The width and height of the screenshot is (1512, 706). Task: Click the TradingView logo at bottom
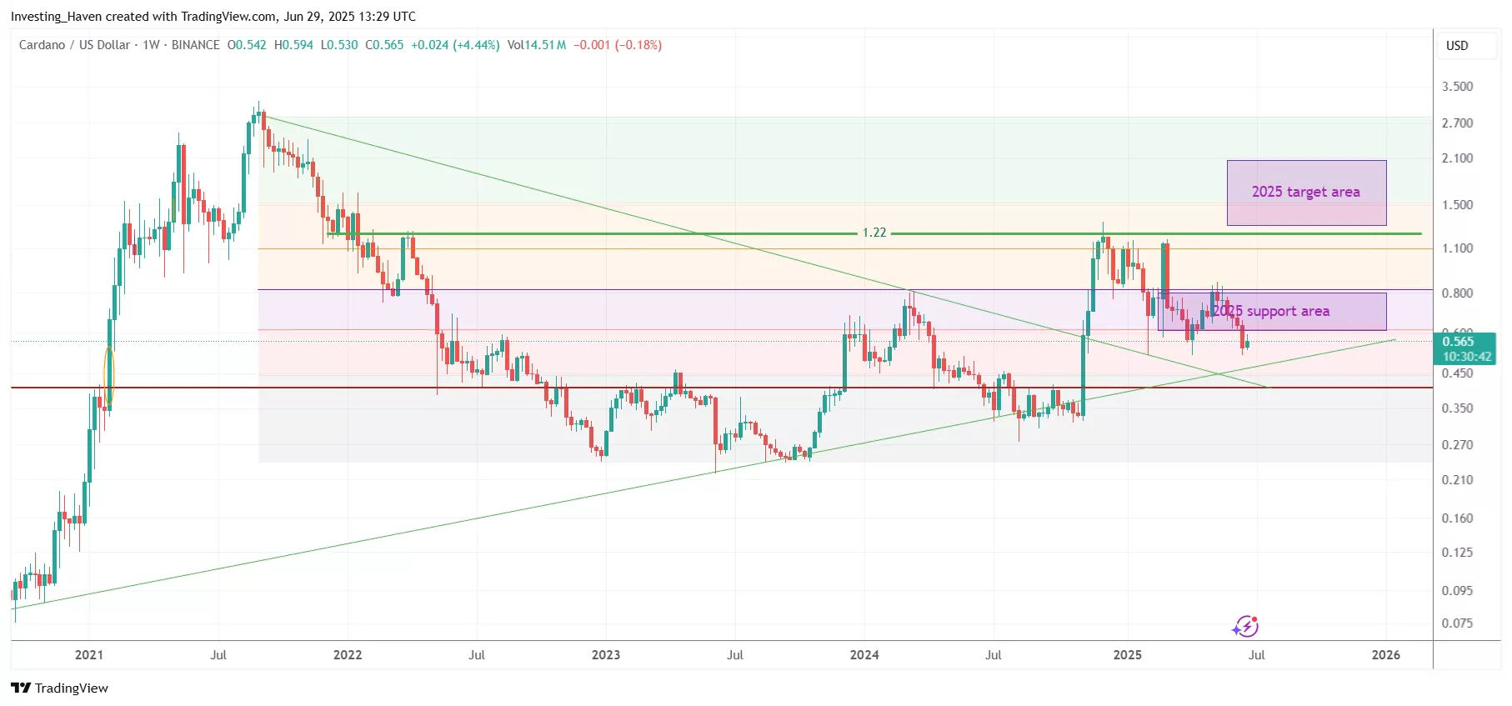coord(59,688)
